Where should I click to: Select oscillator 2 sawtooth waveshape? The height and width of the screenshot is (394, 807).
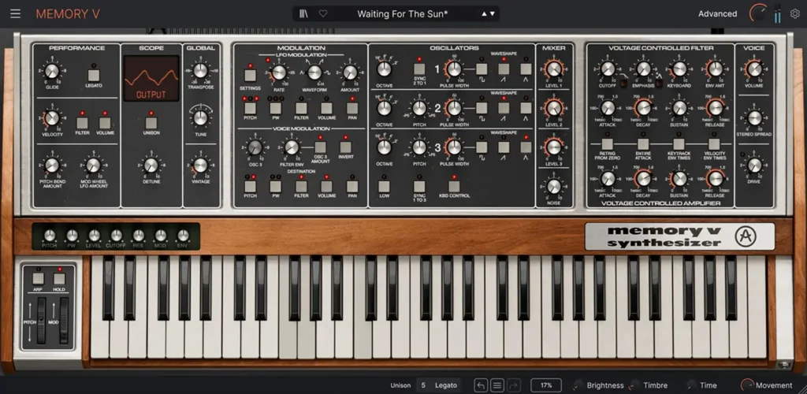[504, 107]
